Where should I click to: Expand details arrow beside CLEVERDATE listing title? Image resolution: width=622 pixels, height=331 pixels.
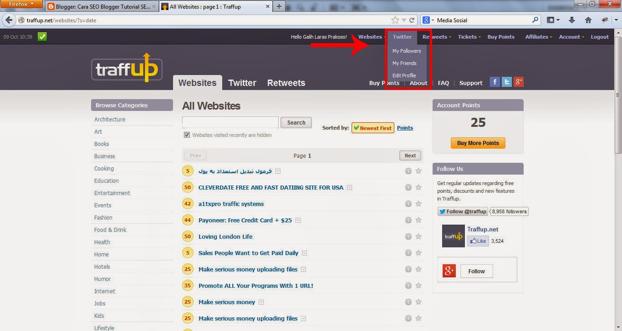[x=349, y=187]
